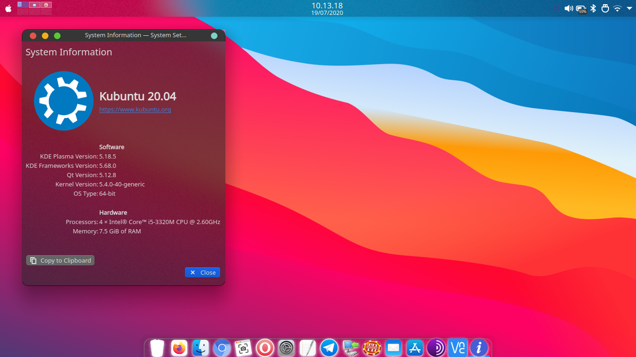
Task: Open System Settings gear icon in dock
Action: (286, 347)
